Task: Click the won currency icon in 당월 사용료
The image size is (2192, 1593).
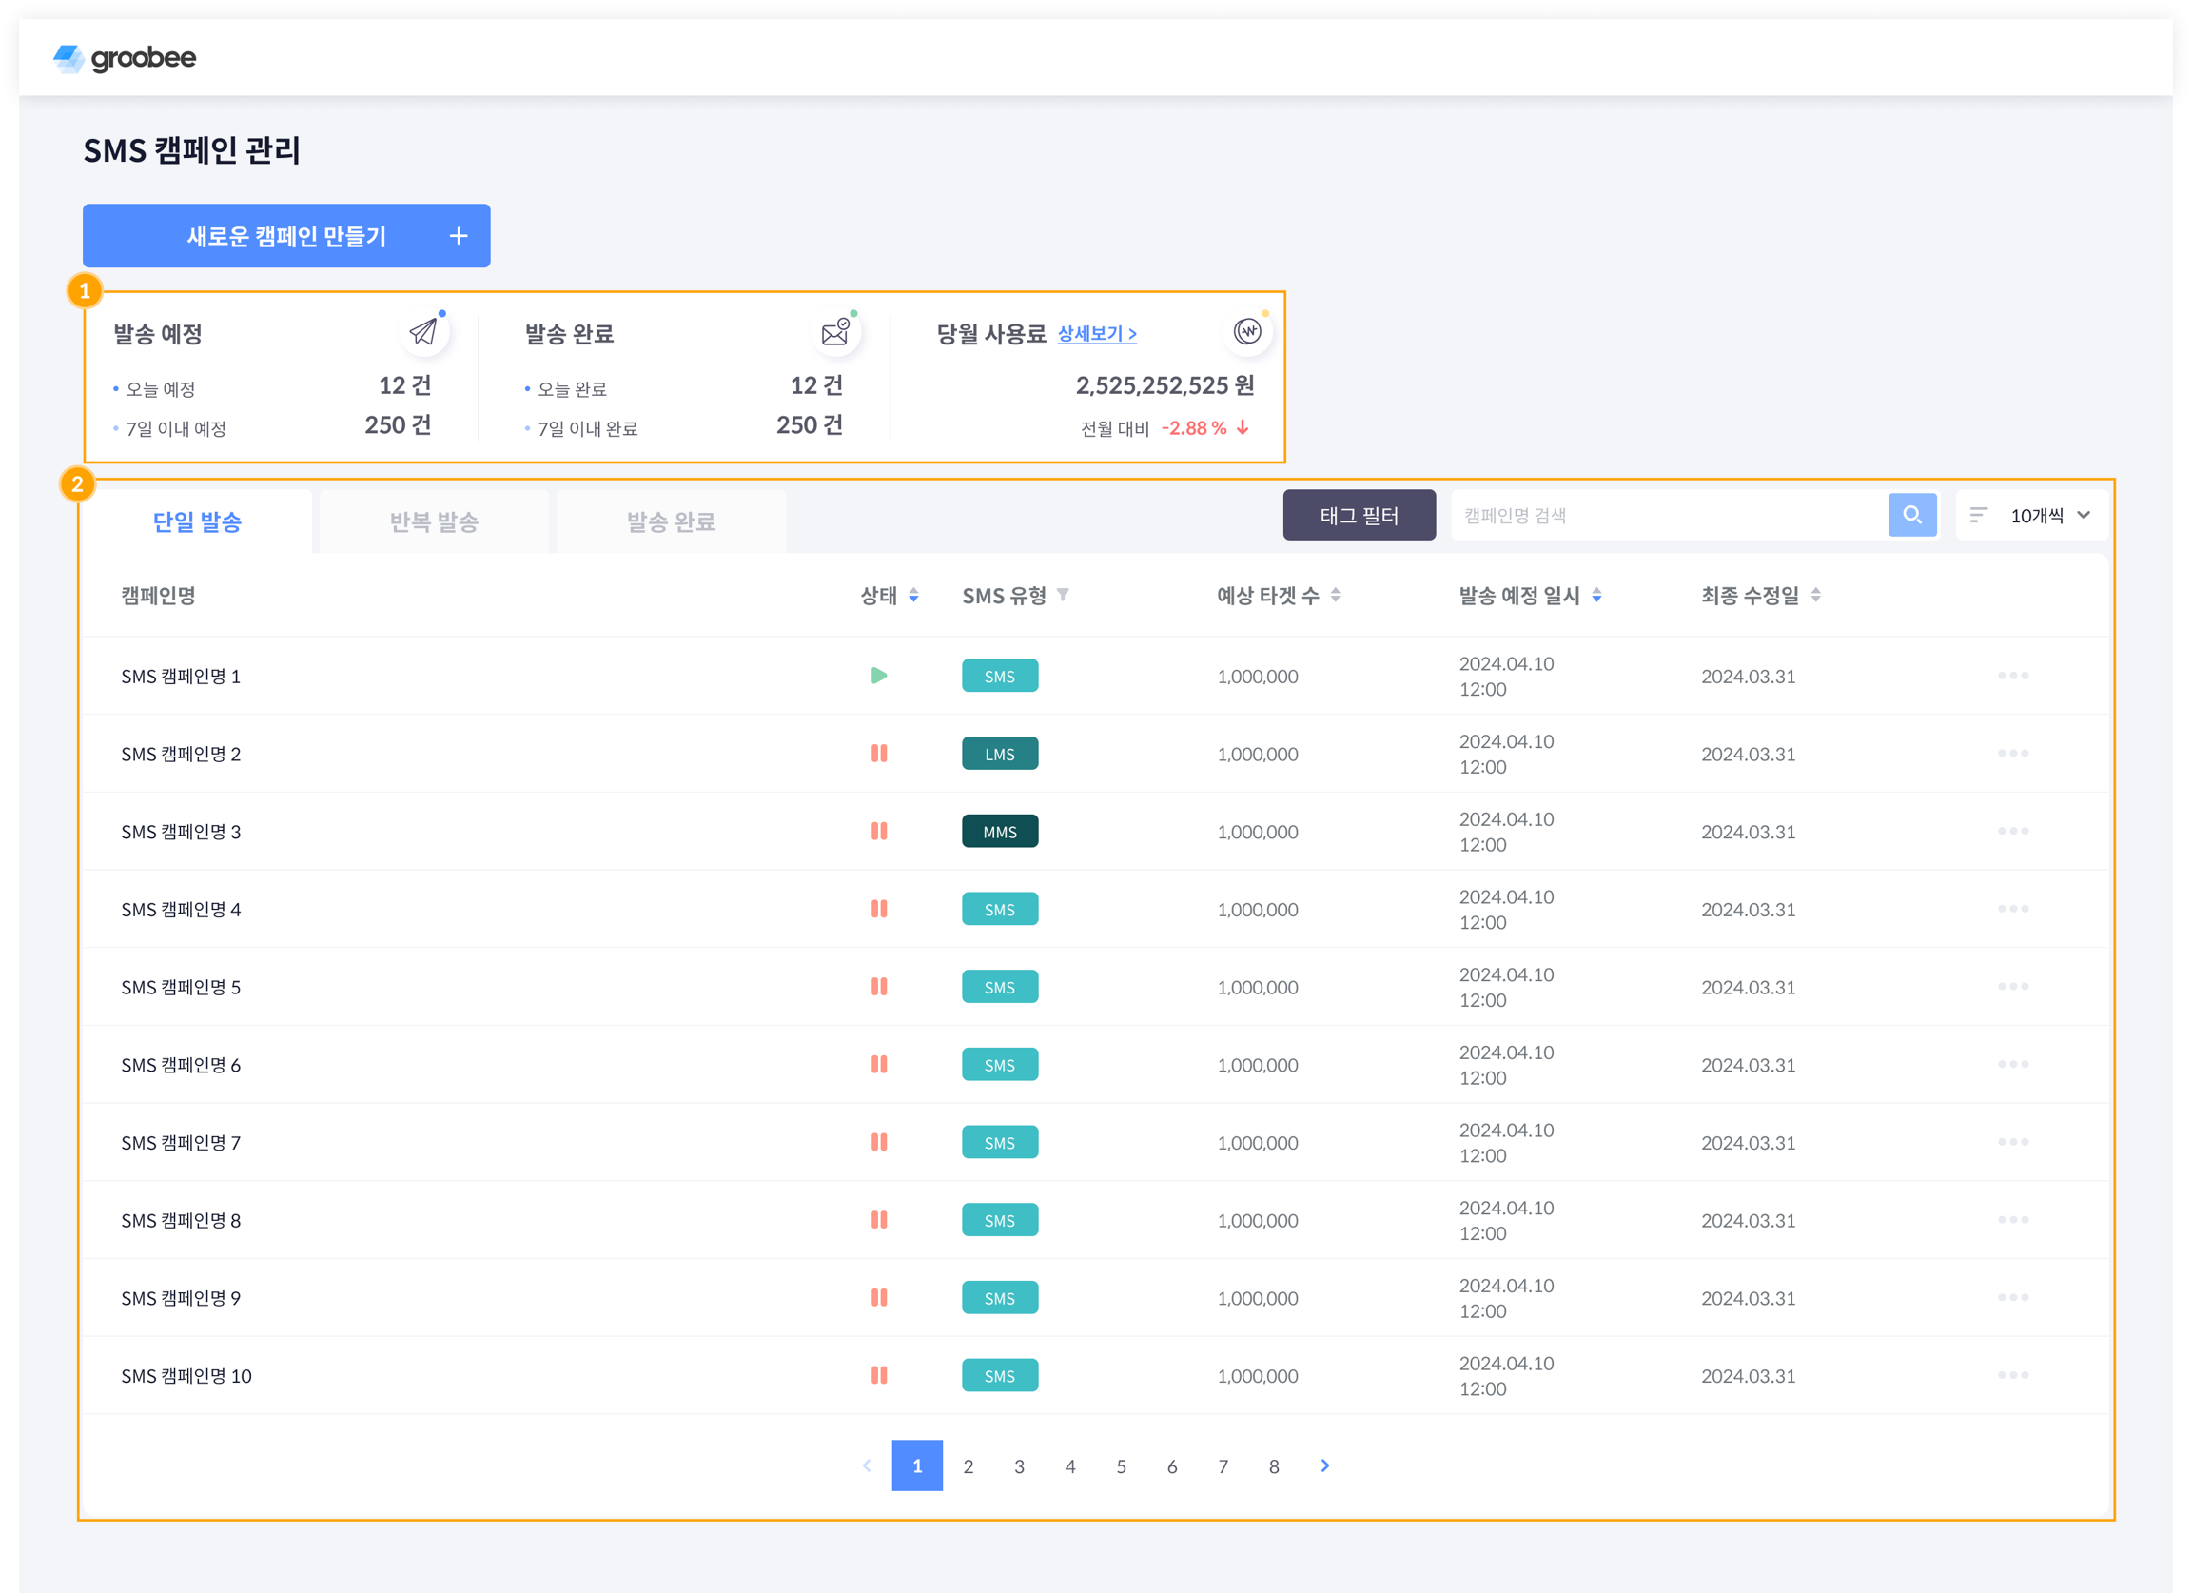Action: (1246, 331)
